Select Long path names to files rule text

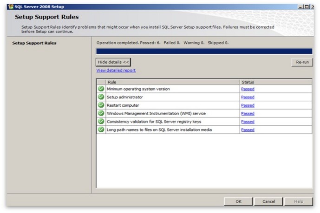[x=159, y=130]
